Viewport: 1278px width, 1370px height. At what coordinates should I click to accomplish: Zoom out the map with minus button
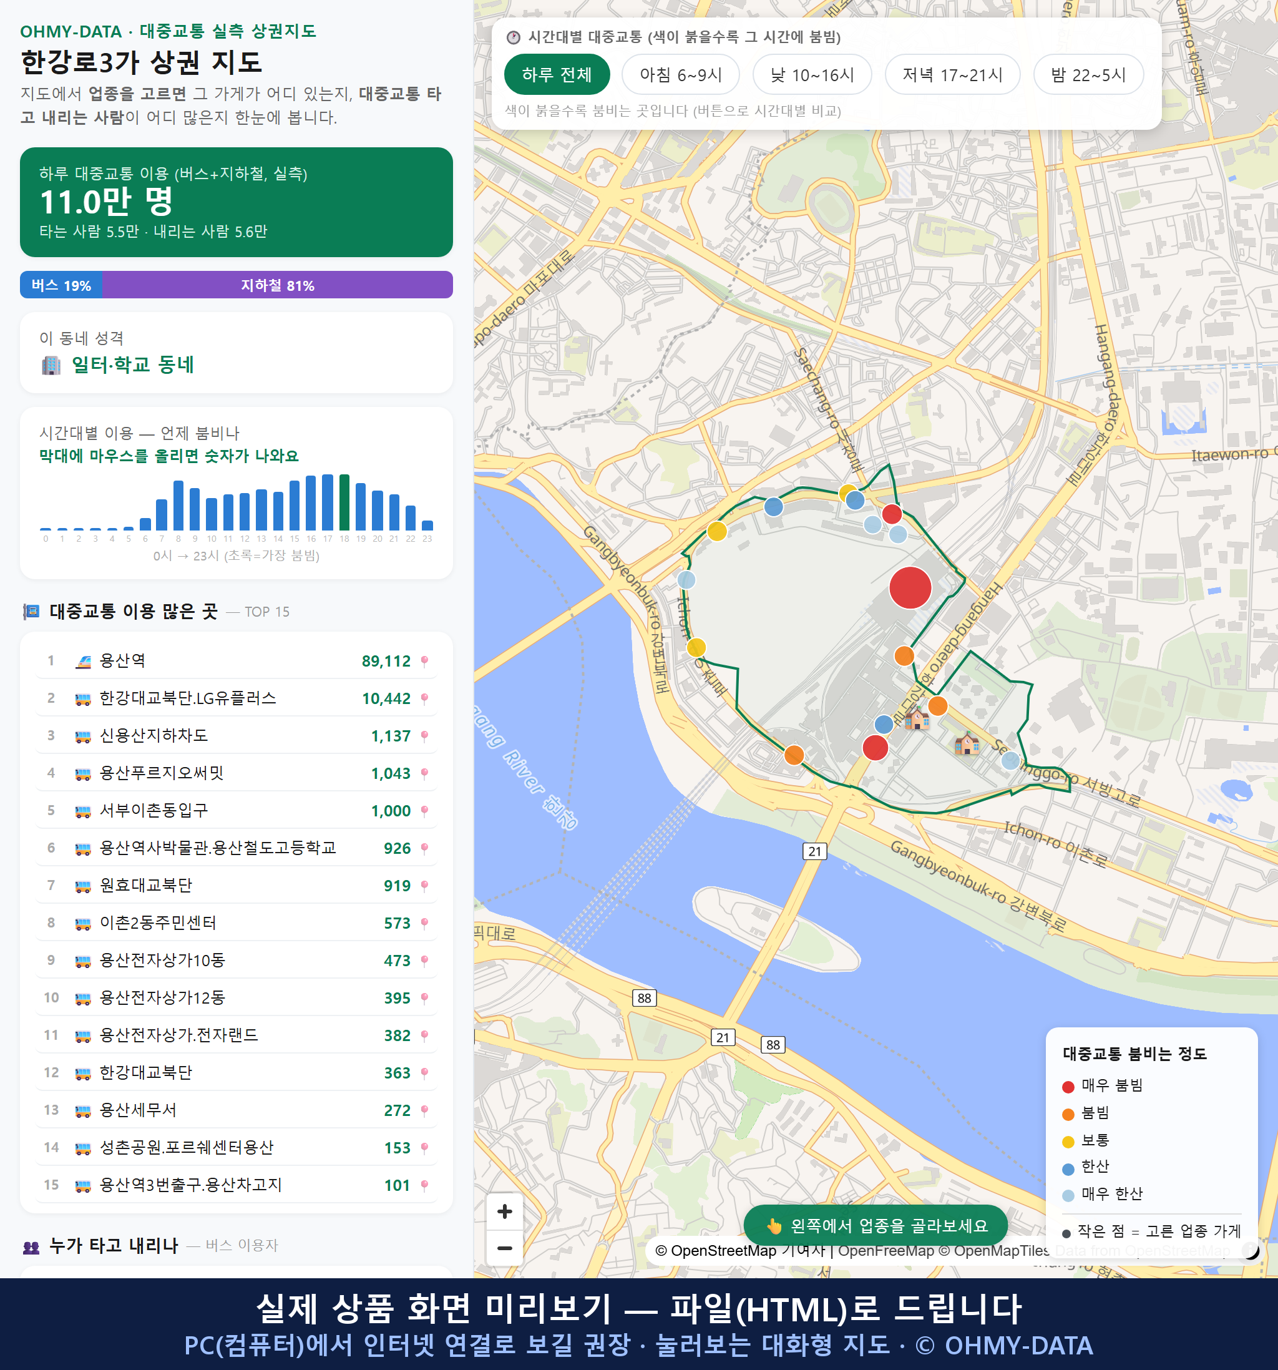[504, 1248]
